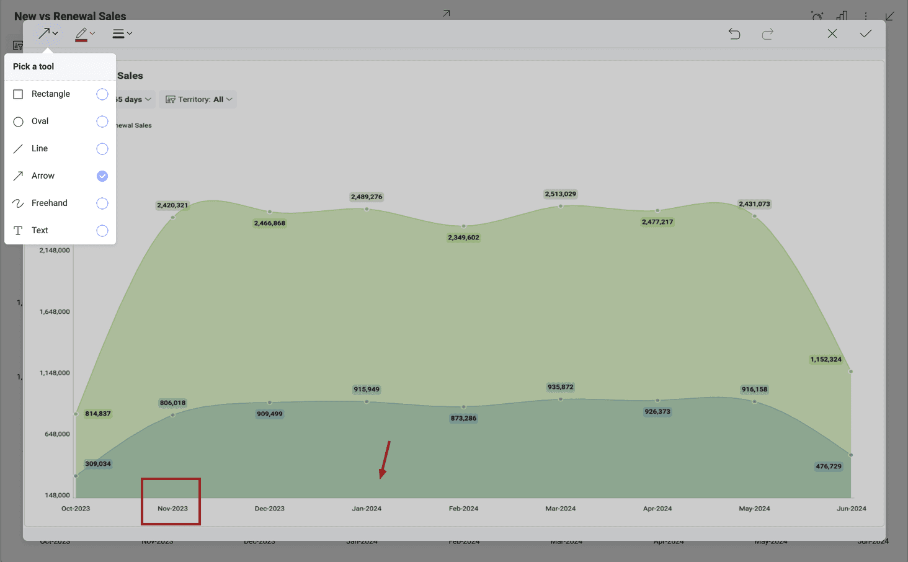Open the pen color picker
Viewport: 908px width, 562px height.
coord(85,33)
